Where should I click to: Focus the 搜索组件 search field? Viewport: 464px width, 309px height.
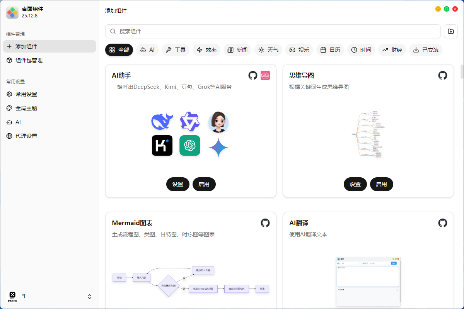[x=273, y=31]
